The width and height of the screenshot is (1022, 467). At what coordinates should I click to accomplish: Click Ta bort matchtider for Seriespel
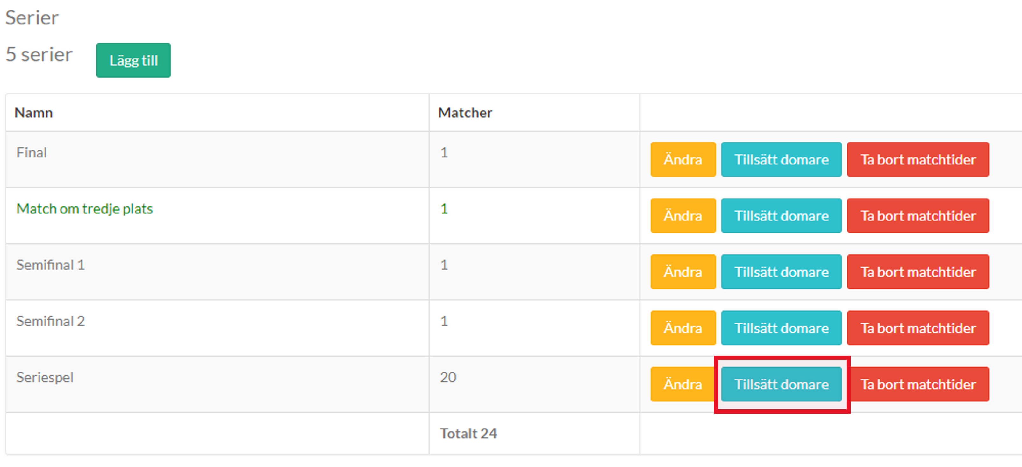pyautogui.click(x=918, y=384)
